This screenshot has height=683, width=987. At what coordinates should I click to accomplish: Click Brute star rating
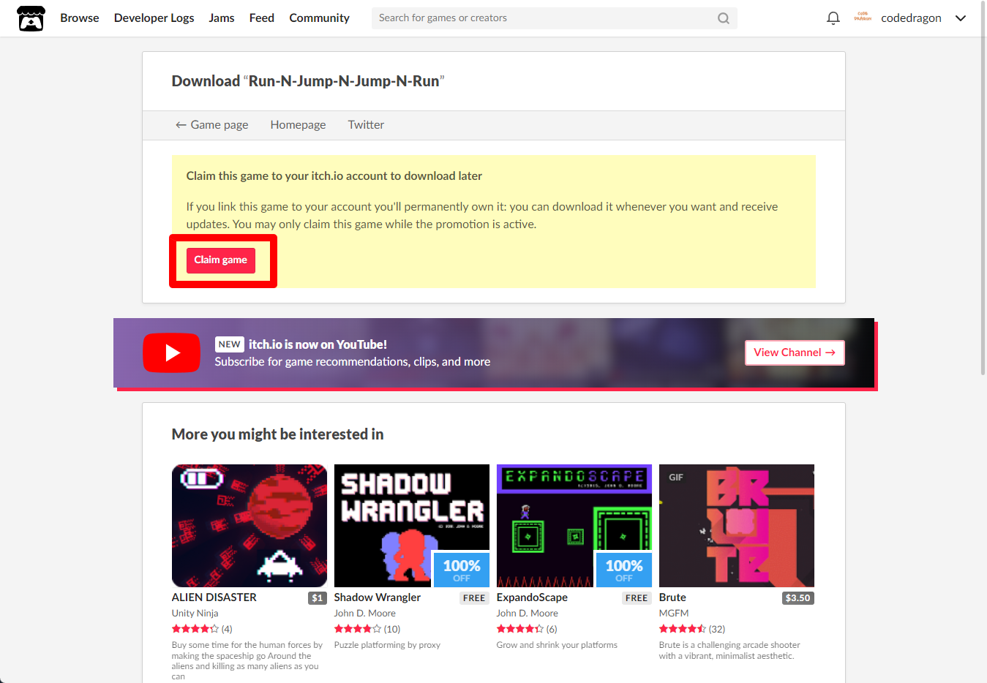pos(683,629)
